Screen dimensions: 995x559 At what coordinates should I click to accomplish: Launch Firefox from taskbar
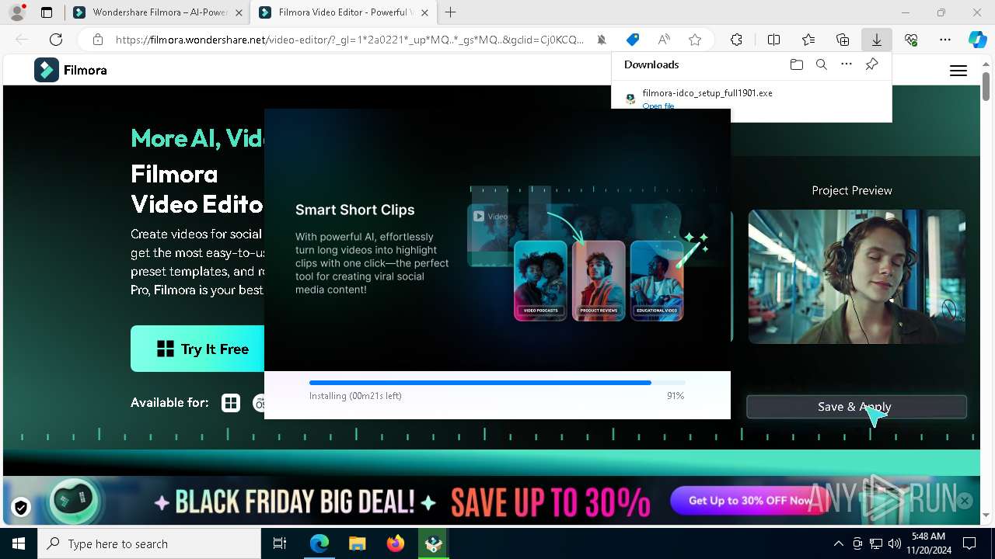pyautogui.click(x=395, y=543)
